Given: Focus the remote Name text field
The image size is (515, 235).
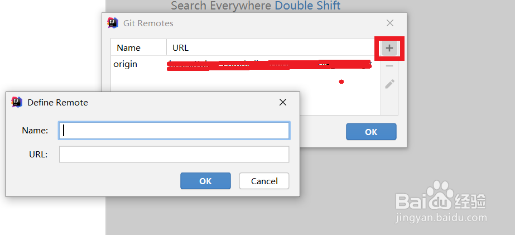Looking at the screenshot, I should (x=174, y=131).
